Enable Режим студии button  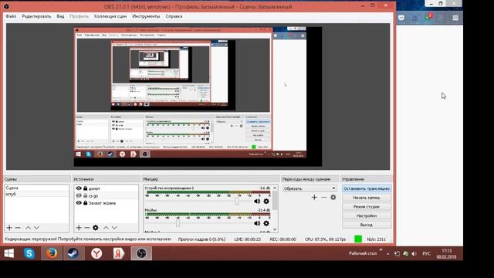coord(367,207)
